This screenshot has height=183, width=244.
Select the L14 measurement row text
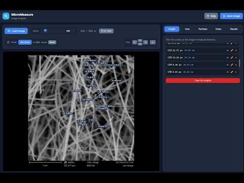pos(180,65)
